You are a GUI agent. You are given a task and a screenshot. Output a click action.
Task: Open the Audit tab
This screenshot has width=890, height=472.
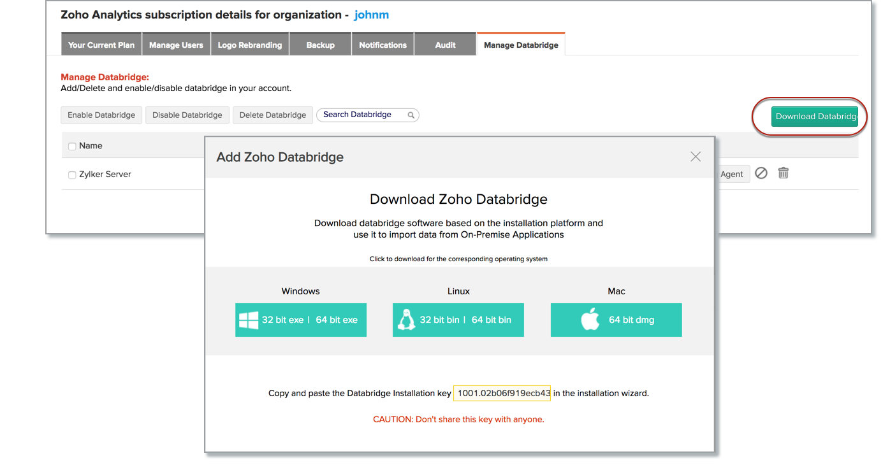[x=446, y=45]
